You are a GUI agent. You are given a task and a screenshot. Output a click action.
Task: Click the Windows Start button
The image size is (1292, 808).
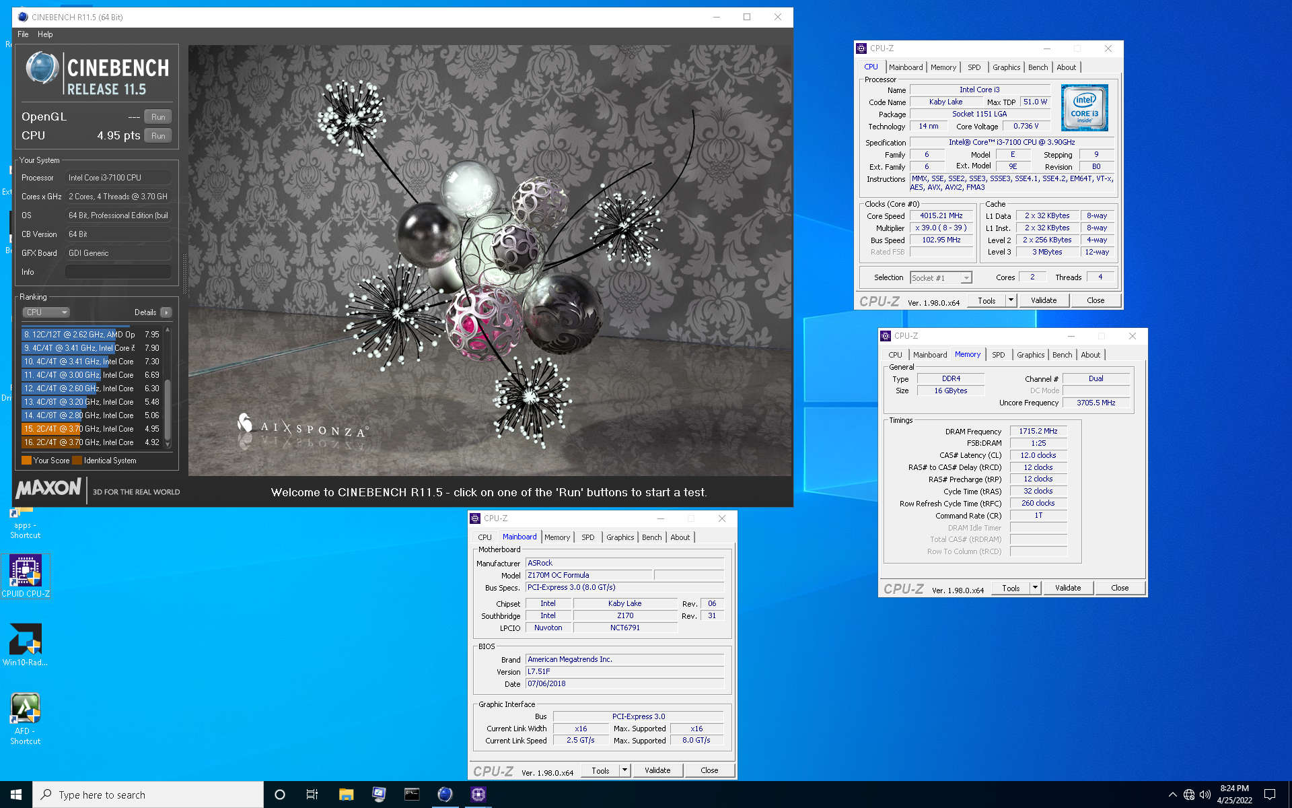tap(16, 795)
